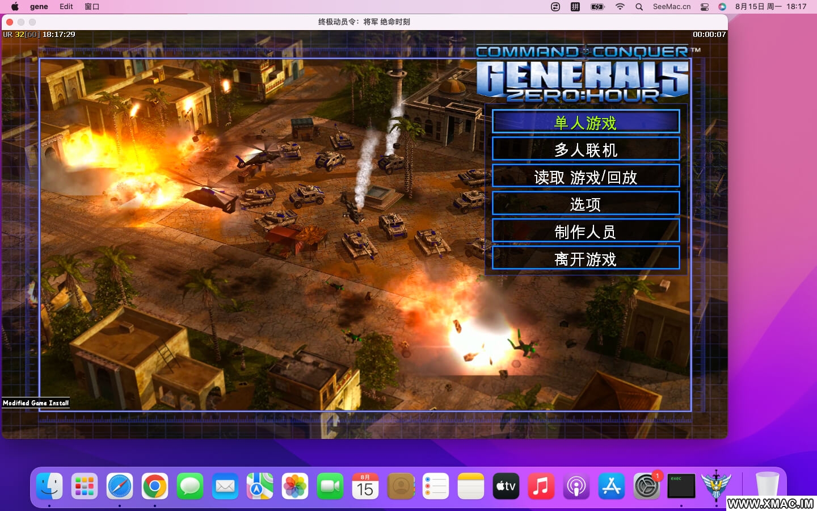Open Mail app in dock

click(225, 487)
